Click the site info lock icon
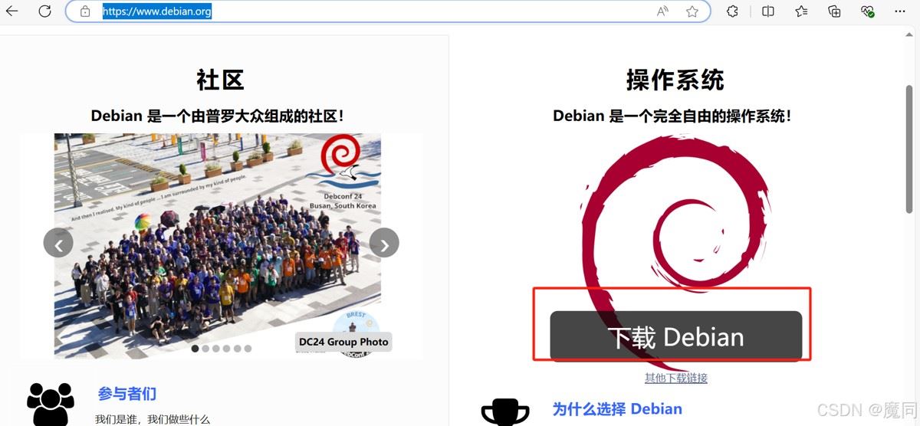 pos(85,11)
